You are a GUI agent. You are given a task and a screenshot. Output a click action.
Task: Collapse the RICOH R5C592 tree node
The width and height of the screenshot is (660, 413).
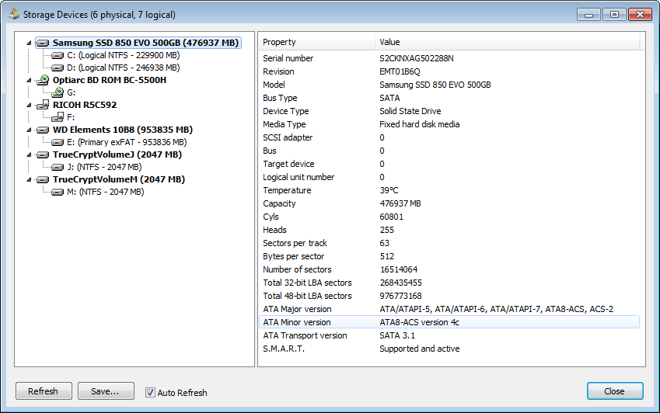click(x=29, y=105)
